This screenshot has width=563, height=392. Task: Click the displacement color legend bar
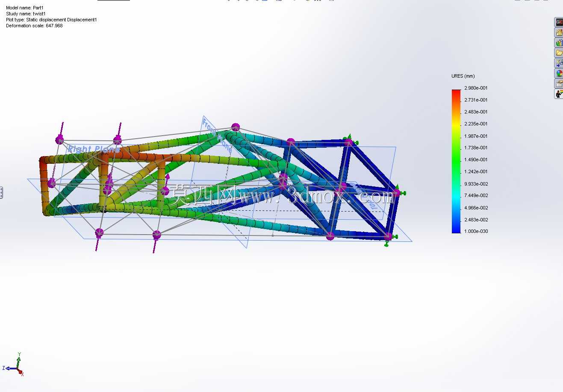(456, 161)
